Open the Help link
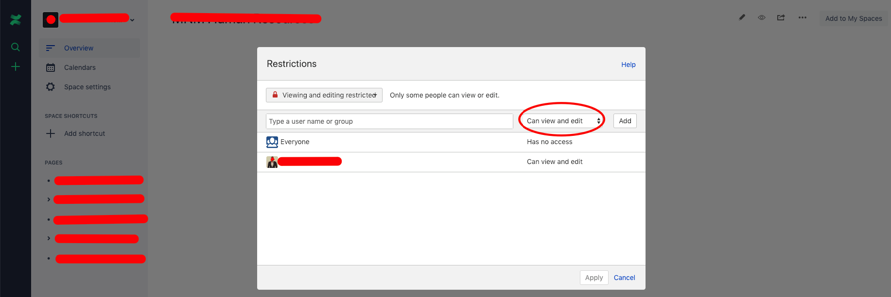The width and height of the screenshot is (891, 297). [629, 65]
